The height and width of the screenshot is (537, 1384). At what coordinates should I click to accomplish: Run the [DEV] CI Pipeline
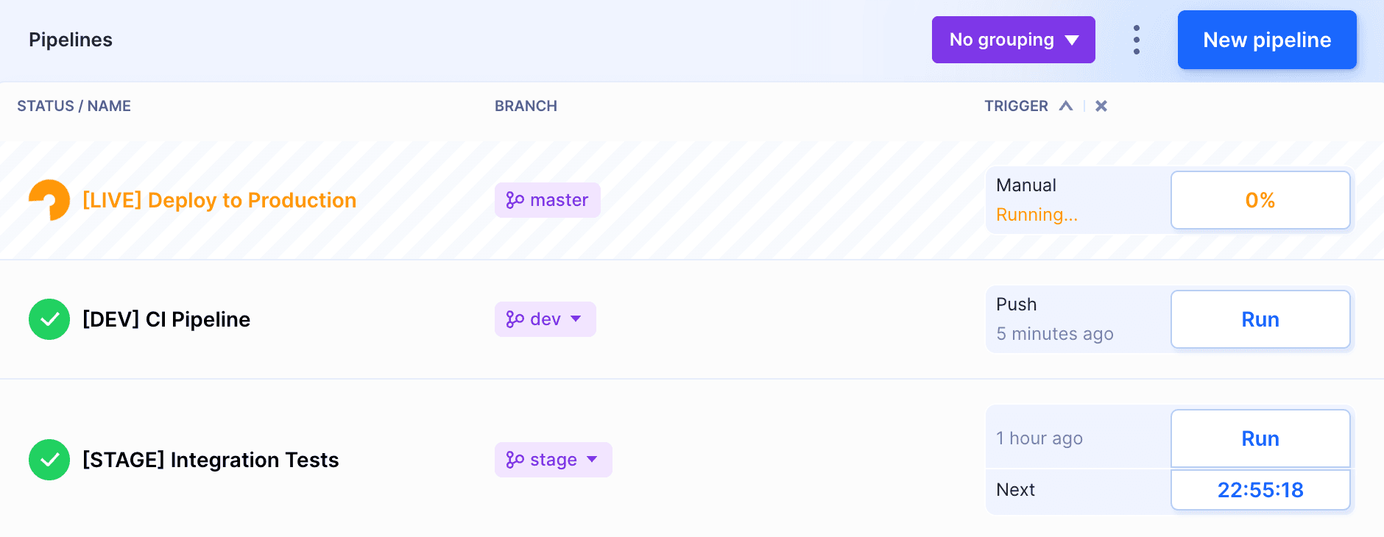click(x=1260, y=319)
